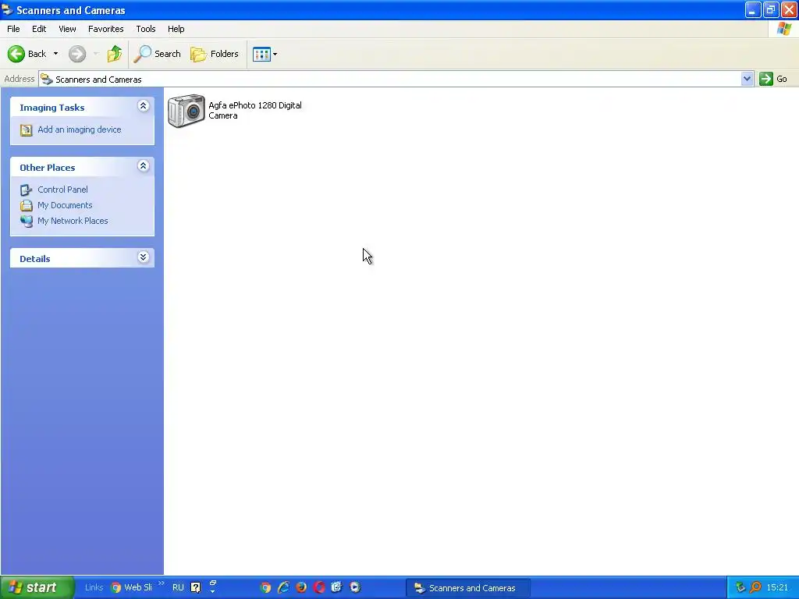Go back using the green Back arrow
799x599 pixels.
[16, 54]
